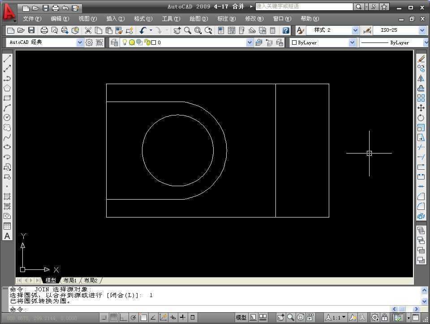Toggle Snap mode in status bar
This screenshot has height=324, width=430.
point(103,317)
